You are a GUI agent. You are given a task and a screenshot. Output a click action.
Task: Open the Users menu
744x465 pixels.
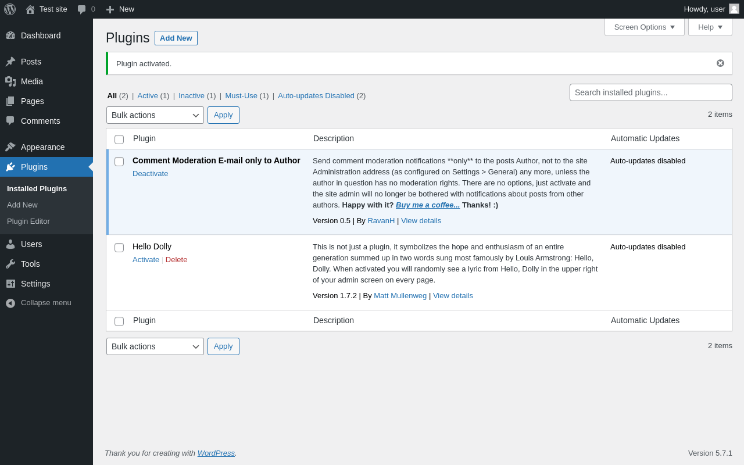click(46, 244)
